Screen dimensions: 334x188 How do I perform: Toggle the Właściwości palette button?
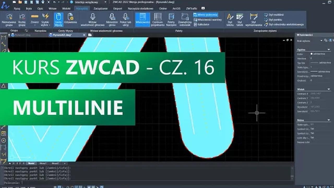pos(142,20)
